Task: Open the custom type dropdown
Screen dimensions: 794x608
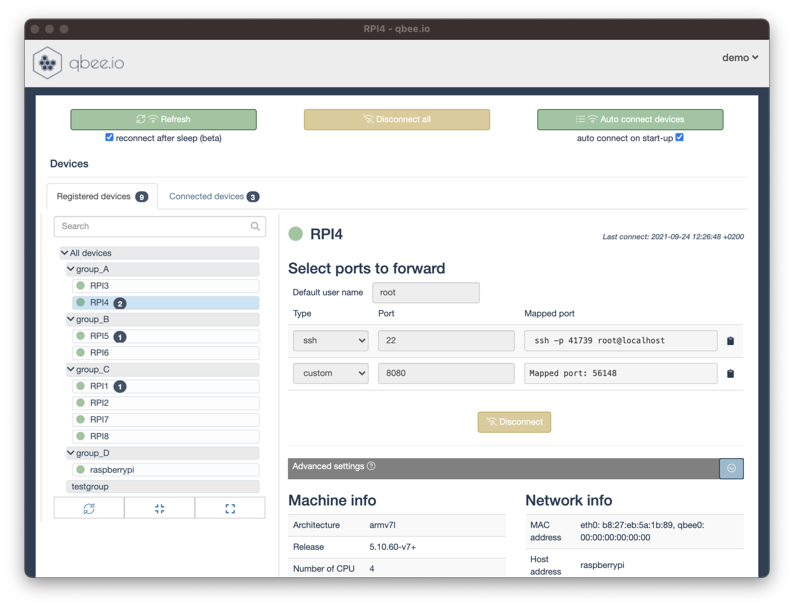Action: (330, 373)
